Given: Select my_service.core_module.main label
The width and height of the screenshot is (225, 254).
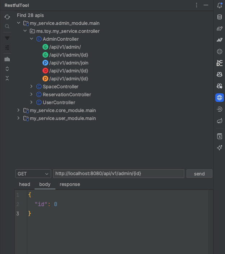Looking at the screenshot, I should pyautogui.click(x=63, y=111).
